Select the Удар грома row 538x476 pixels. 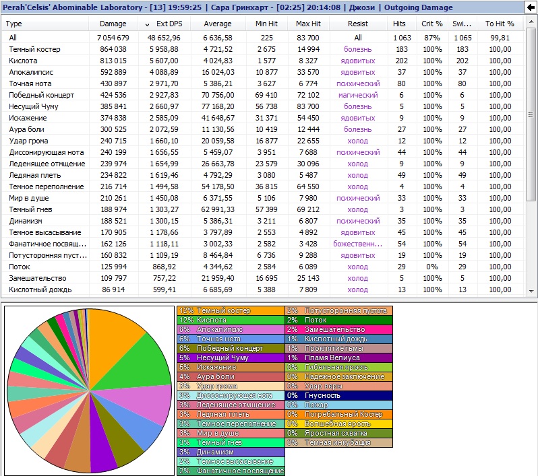coord(263,141)
